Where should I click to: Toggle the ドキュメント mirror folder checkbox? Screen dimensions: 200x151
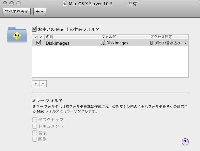[x=35, y=126]
